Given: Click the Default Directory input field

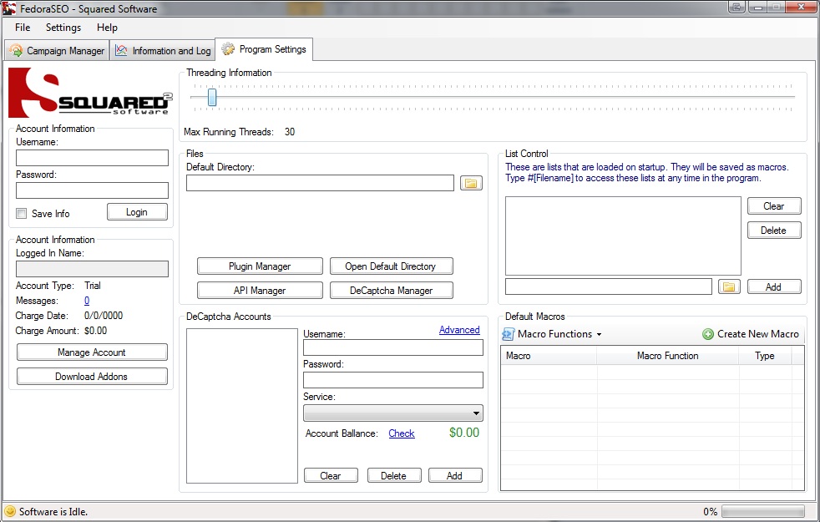Looking at the screenshot, I should tap(320, 183).
